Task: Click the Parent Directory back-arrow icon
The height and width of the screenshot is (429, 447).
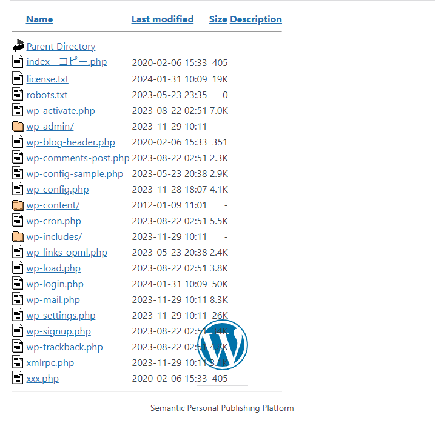Action: [x=18, y=45]
